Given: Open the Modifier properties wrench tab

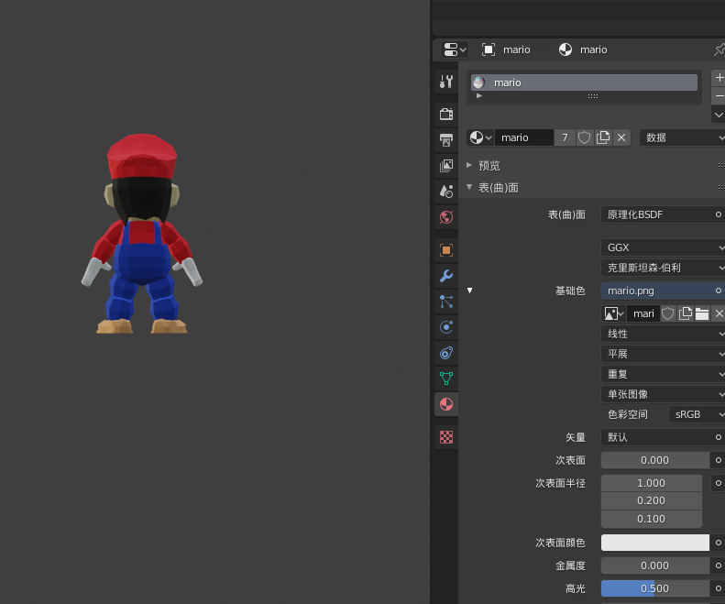Looking at the screenshot, I should pos(446,276).
